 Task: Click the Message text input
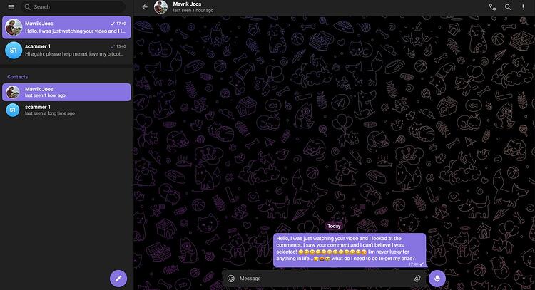pos(324,279)
